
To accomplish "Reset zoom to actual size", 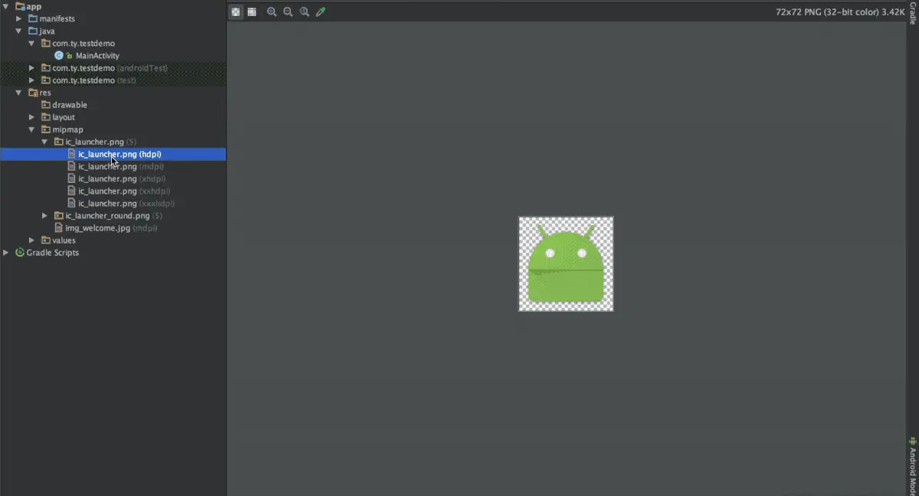I will pyautogui.click(x=305, y=11).
